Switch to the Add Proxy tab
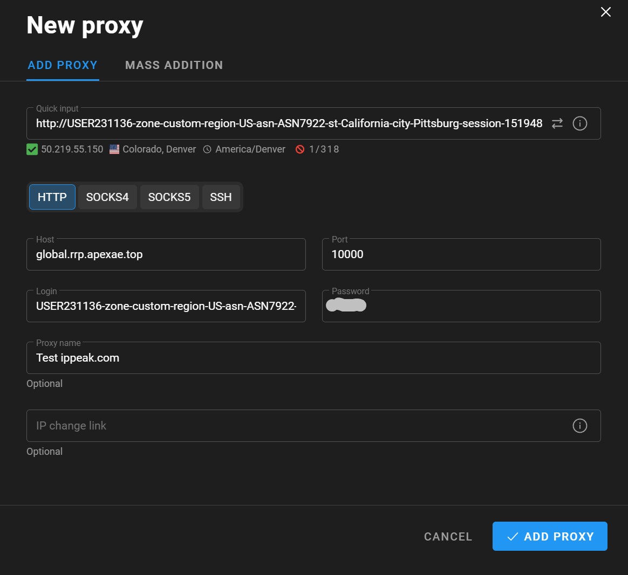The width and height of the screenshot is (628, 575). tap(63, 65)
